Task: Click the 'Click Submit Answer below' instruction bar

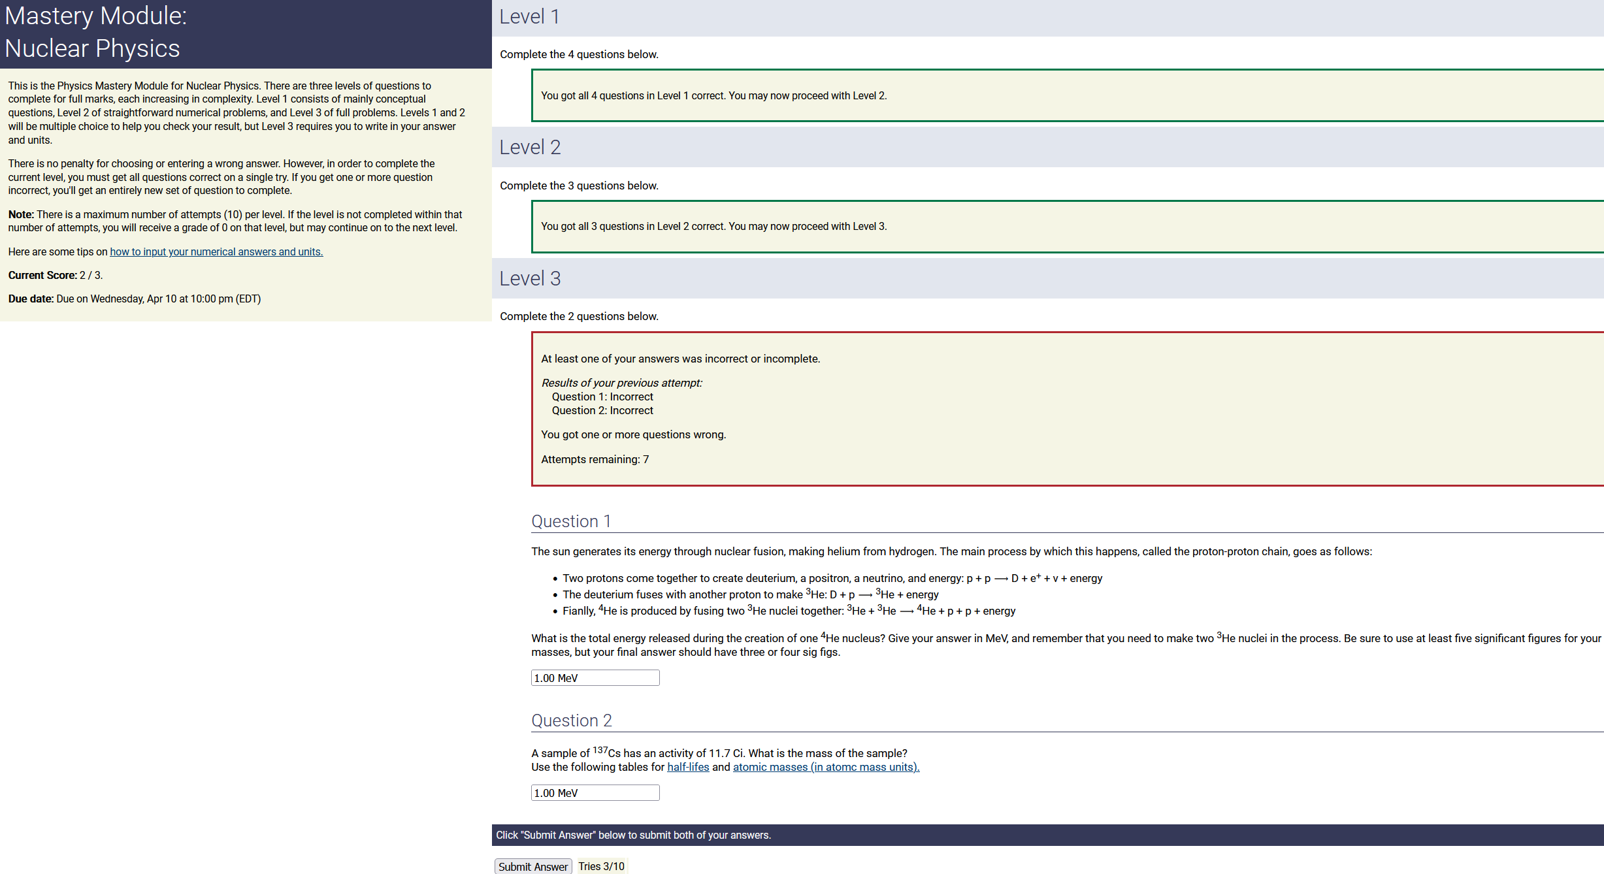Action: (633, 835)
